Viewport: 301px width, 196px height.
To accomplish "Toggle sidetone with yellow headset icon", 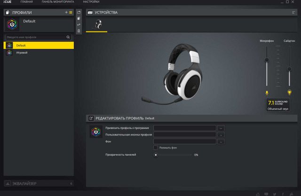I will coord(289,93).
